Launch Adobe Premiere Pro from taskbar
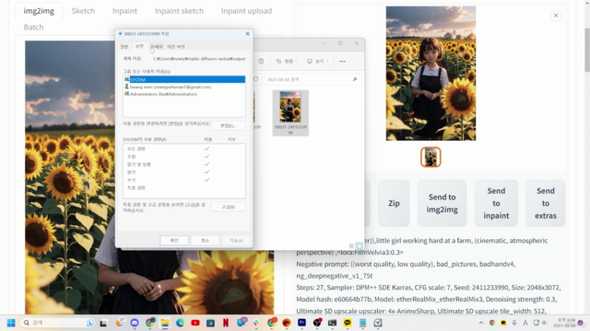Image resolution: width=590 pixels, height=331 pixels. point(301,323)
